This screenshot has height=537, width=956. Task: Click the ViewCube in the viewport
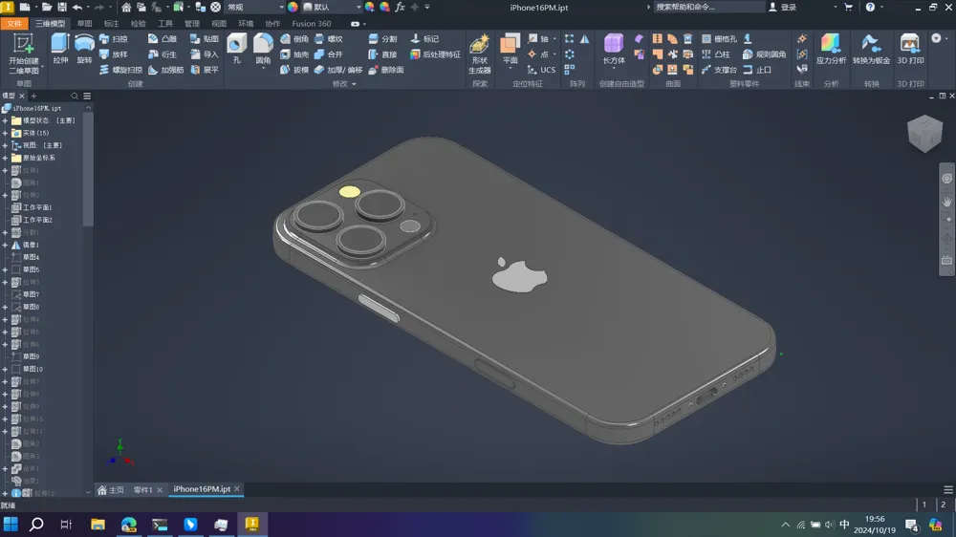coord(924,134)
